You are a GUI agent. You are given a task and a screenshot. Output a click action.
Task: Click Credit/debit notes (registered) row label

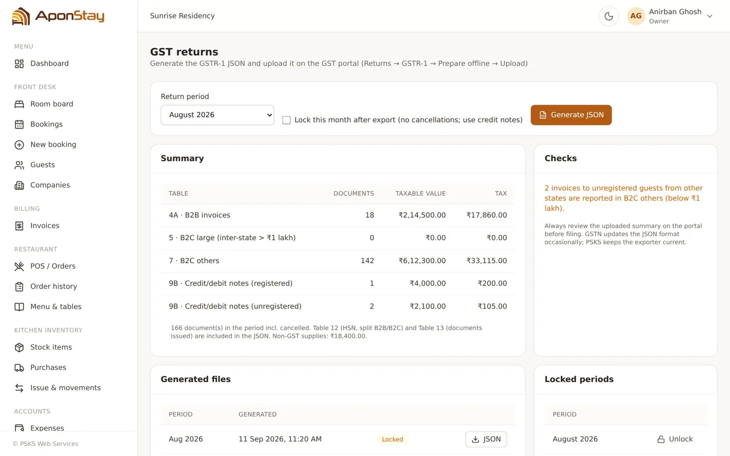(x=230, y=284)
